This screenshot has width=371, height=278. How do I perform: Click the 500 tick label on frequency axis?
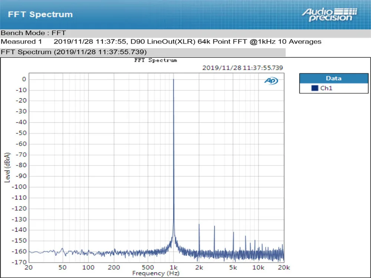click(148, 267)
